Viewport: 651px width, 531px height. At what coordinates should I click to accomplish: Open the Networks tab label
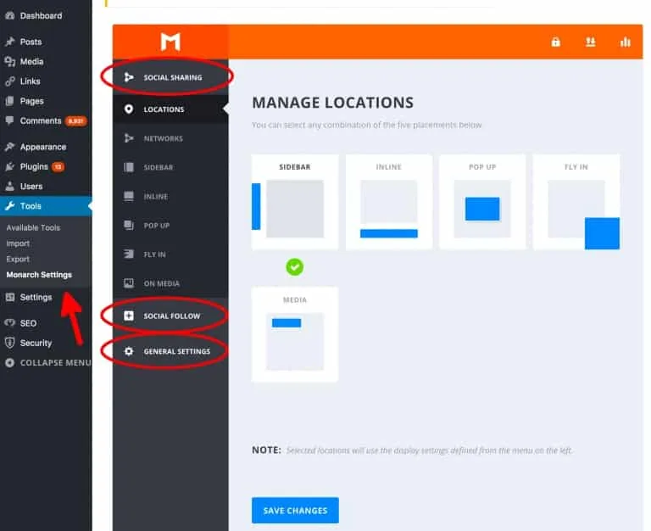pyautogui.click(x=163, y=138)
